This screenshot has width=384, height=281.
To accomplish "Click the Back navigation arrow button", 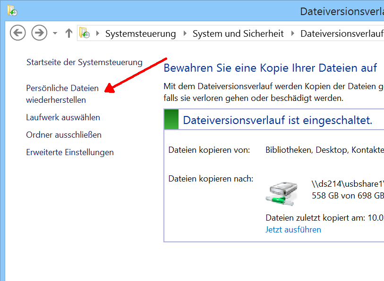I will tap(17, 33).
